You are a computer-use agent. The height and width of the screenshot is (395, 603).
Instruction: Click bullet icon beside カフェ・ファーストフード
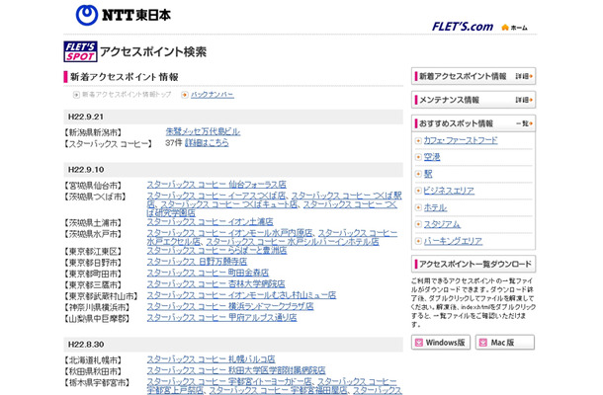click(418, 140)
